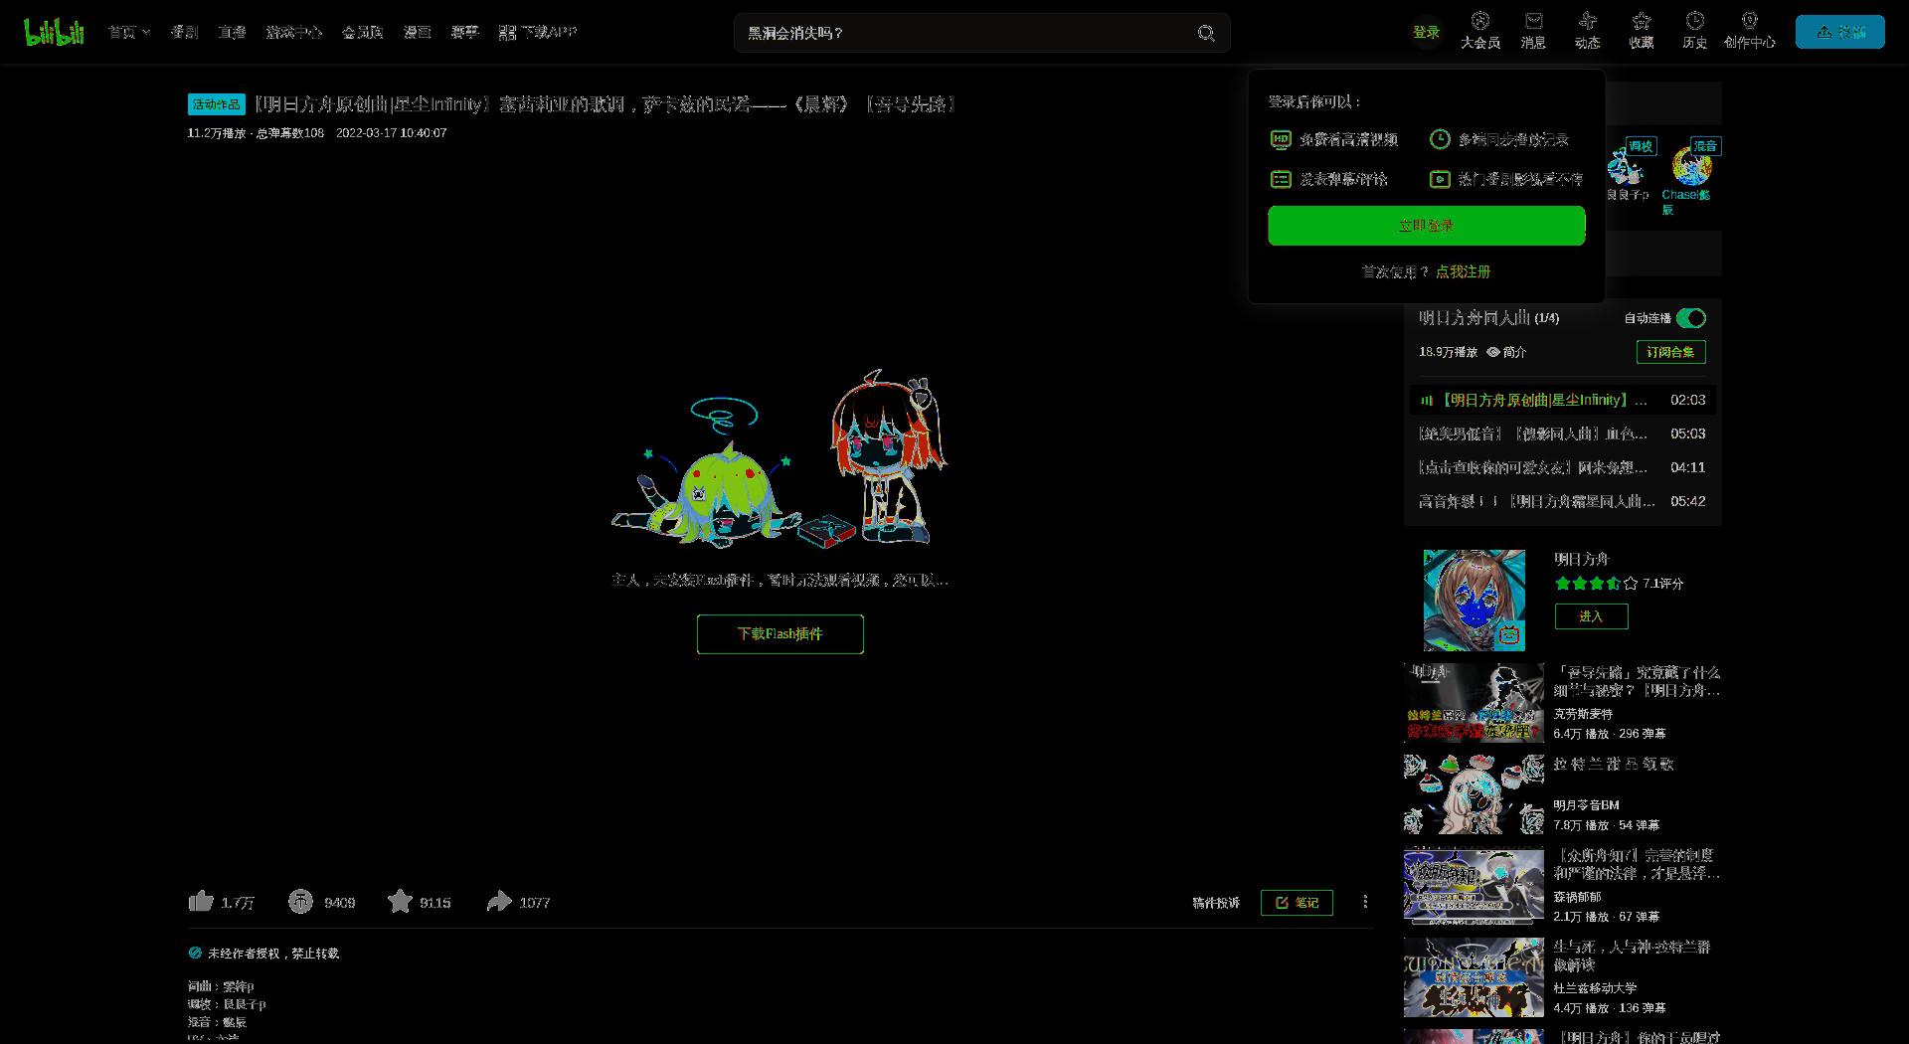
Task: Click uploader name 明月苓音BM
Action: click(1586, 805)
